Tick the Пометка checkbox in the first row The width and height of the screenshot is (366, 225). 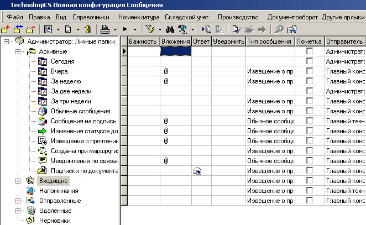tap(310, 51)
